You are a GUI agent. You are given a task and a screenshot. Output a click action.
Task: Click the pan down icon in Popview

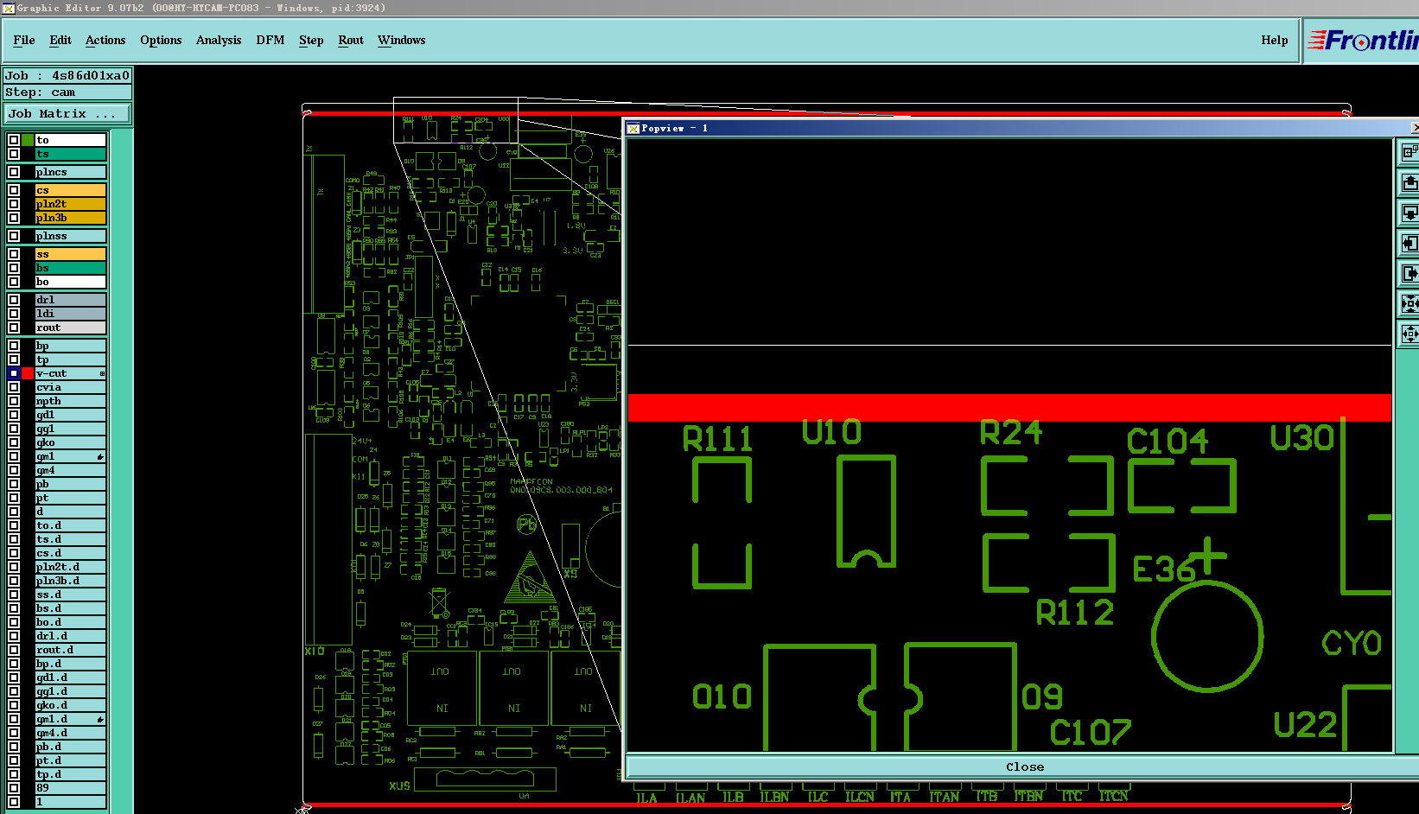click(x=1409, y=213)
